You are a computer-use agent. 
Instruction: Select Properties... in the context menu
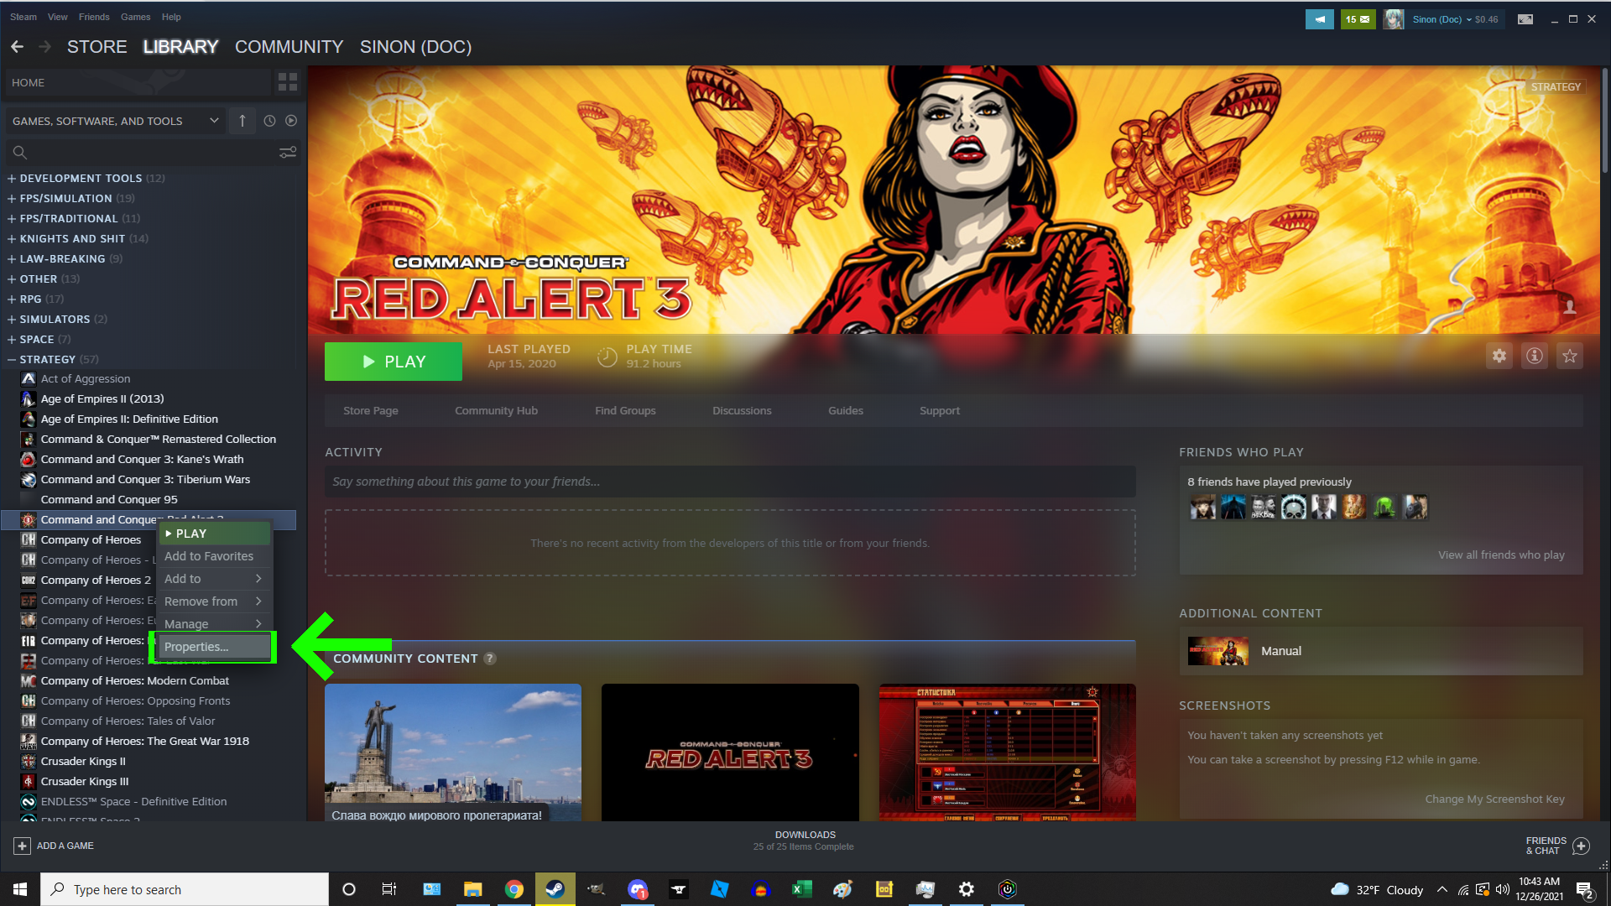(x=214, y=647)
